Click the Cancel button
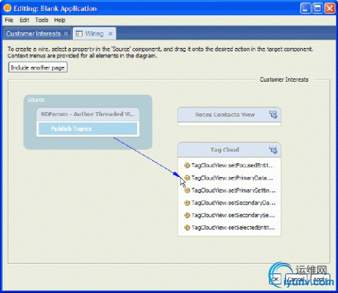 coord(295,279)
